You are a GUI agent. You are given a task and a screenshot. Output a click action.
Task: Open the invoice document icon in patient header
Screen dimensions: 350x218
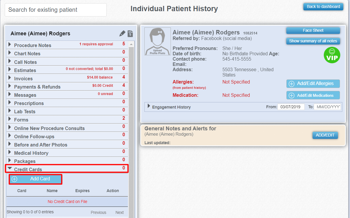130,34
